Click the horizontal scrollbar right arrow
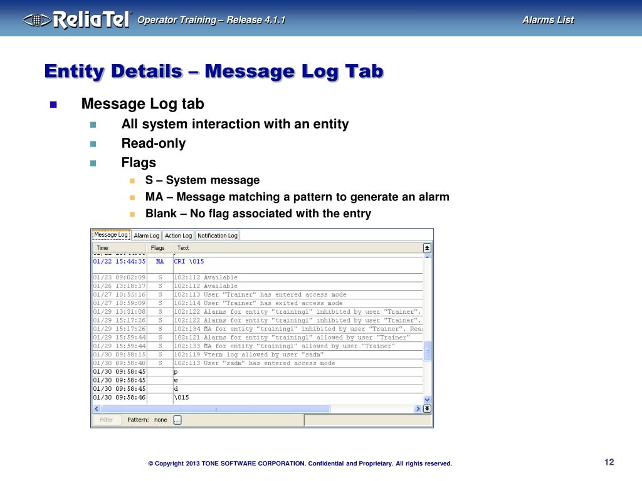The height and width of the screenshot is (481, 642). click(x=418, y=408)
